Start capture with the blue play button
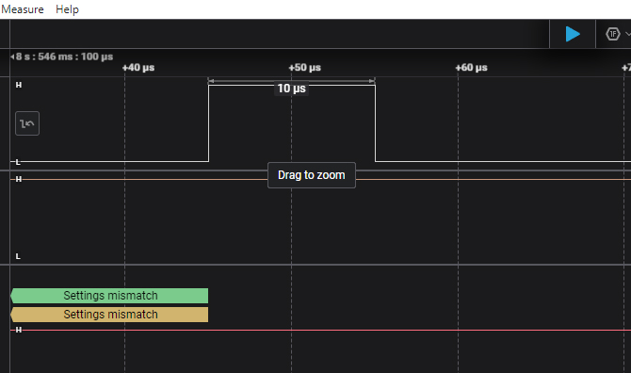 click(573, 34)
